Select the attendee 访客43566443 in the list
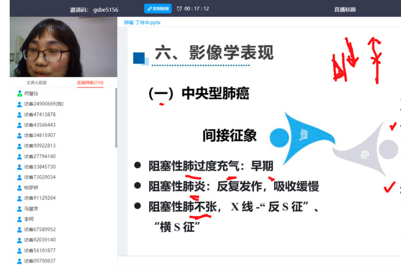 pyautogui.click(x=40, y=125)
